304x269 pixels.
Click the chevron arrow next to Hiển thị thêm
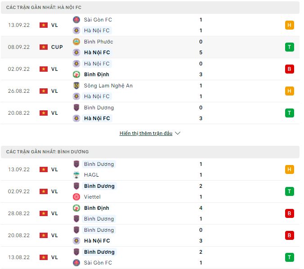(178, 133)
